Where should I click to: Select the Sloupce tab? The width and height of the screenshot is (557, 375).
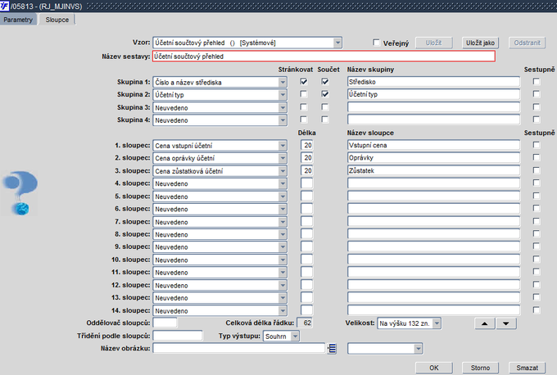(x=57, y=18)
